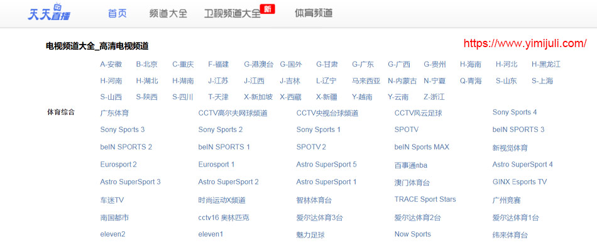Open the 马来西亚 region link
Image resolution: width=597 pixels, height=245 pixels.
point(366,80)
